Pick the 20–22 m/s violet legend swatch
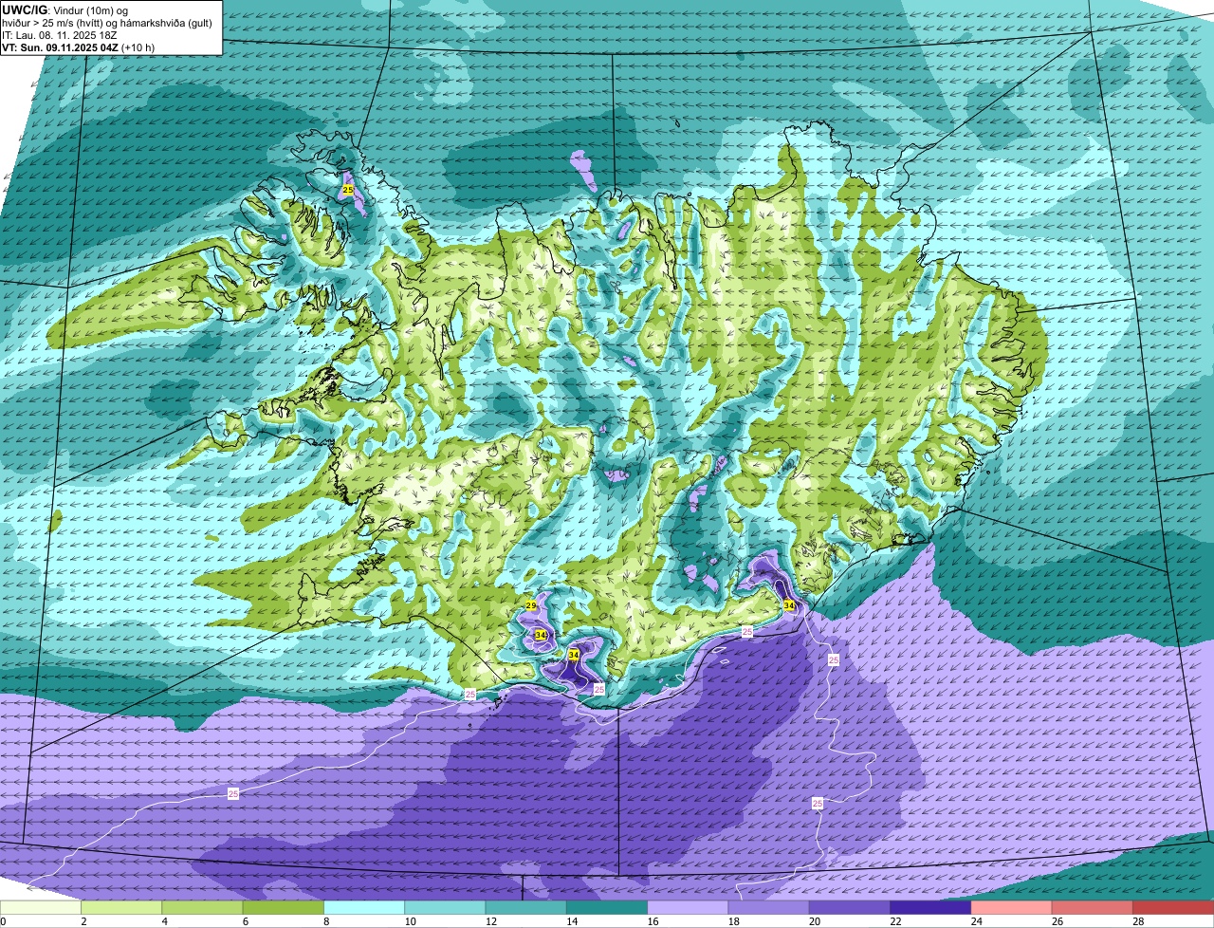The width and height of the screenshot is (1214, 928). pos(850,908)
